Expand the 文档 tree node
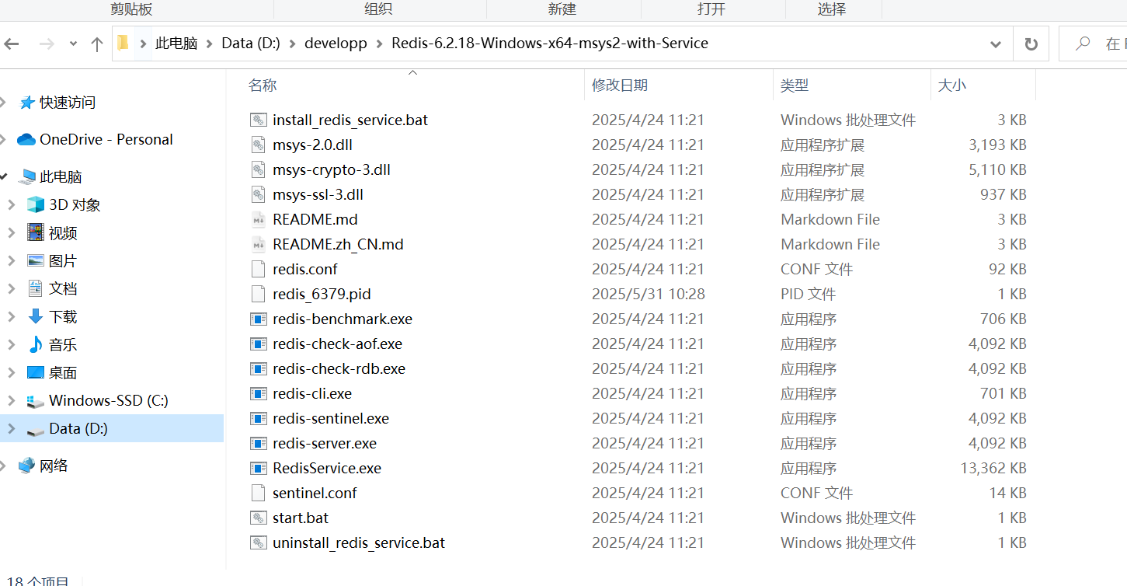This screenshot has height=586, width=1127. tap(11, 288)
